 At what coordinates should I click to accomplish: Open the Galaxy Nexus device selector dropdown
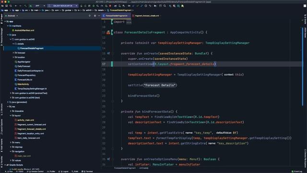[x=63, y=6]
